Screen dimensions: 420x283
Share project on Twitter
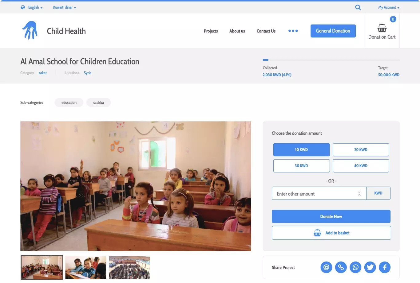click(370, 267)
